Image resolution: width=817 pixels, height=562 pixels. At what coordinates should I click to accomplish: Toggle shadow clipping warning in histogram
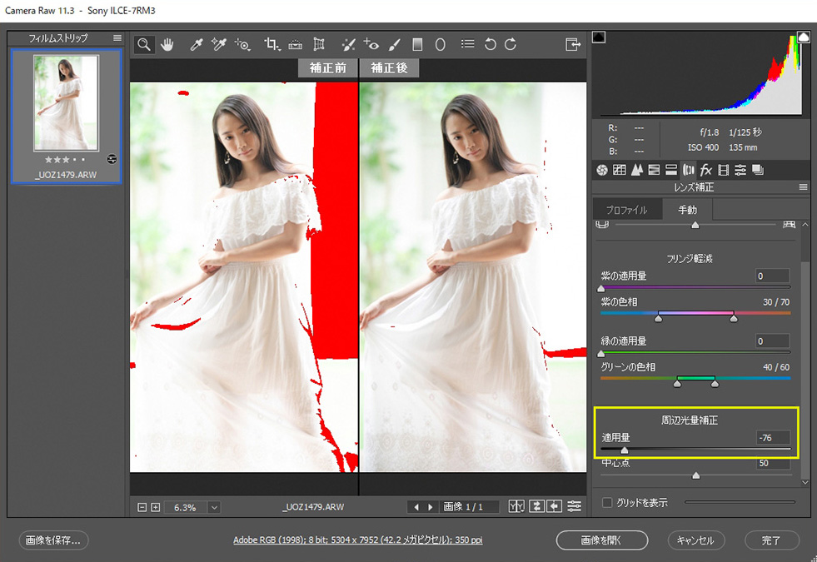coord(599,37)
